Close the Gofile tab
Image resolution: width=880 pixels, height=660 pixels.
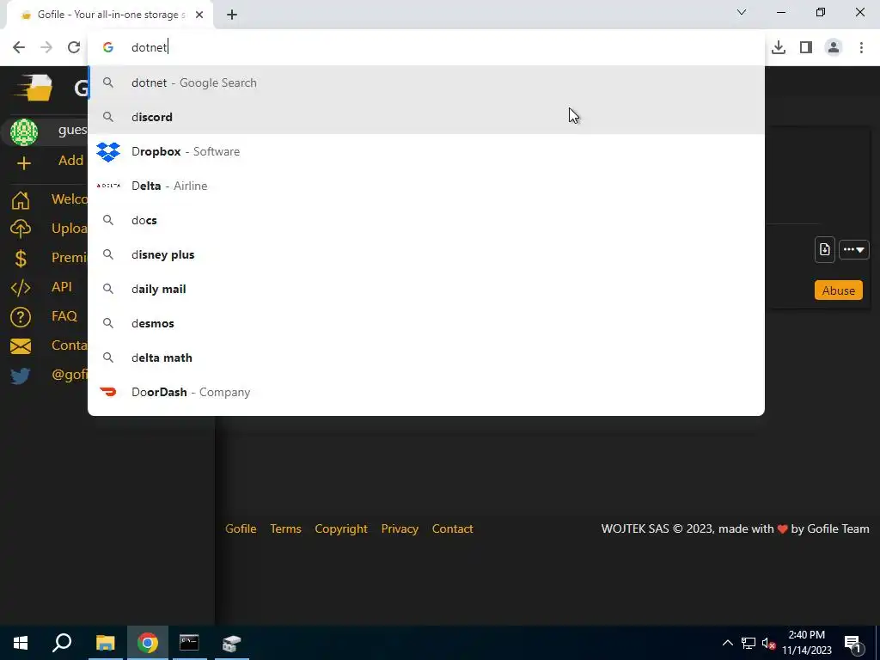[199, 15]
